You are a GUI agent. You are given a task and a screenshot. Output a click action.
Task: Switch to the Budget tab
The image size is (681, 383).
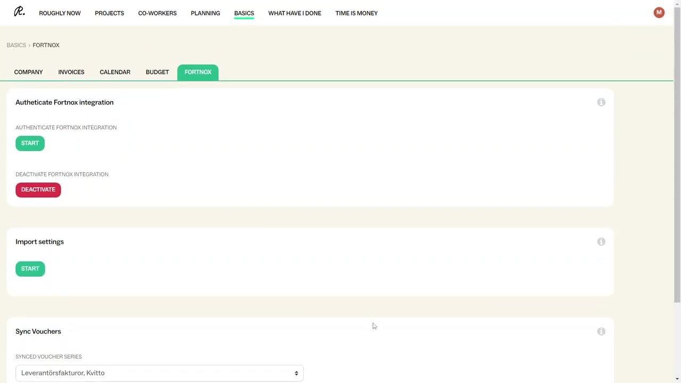pyautogui.click(x=157, y=72)
